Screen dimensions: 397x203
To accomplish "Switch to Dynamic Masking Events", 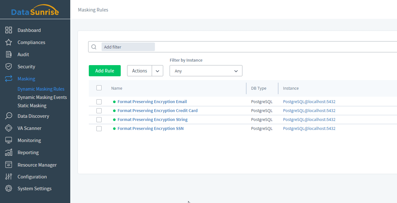I will pyautogui.click(x=42, y=97).
